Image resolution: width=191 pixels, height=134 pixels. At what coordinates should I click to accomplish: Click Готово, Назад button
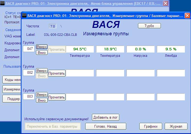105,126
